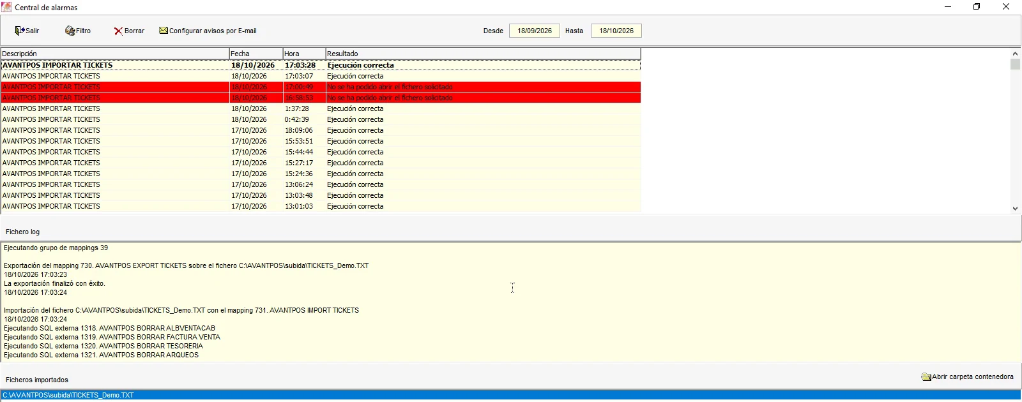Edit the Desde date field
The width and height of the screenshot is (1022, 402).
click(x=535, y=31)
